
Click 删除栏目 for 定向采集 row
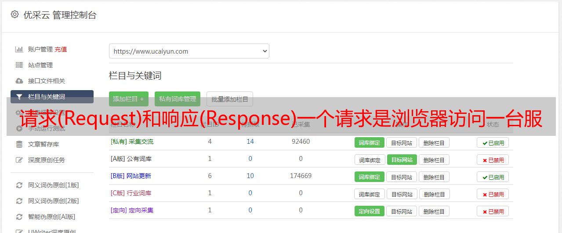pos(434,211)
